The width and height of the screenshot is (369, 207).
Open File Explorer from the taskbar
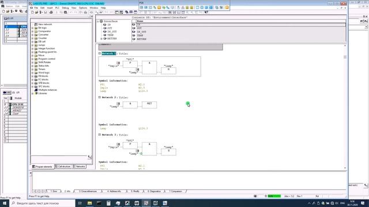click(90, 203)
